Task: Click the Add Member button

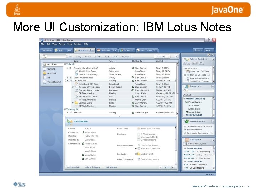Action: 111,167
